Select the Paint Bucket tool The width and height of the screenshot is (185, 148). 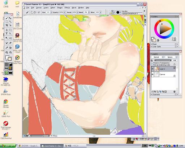pyautogui.click(x=10, y=48)
